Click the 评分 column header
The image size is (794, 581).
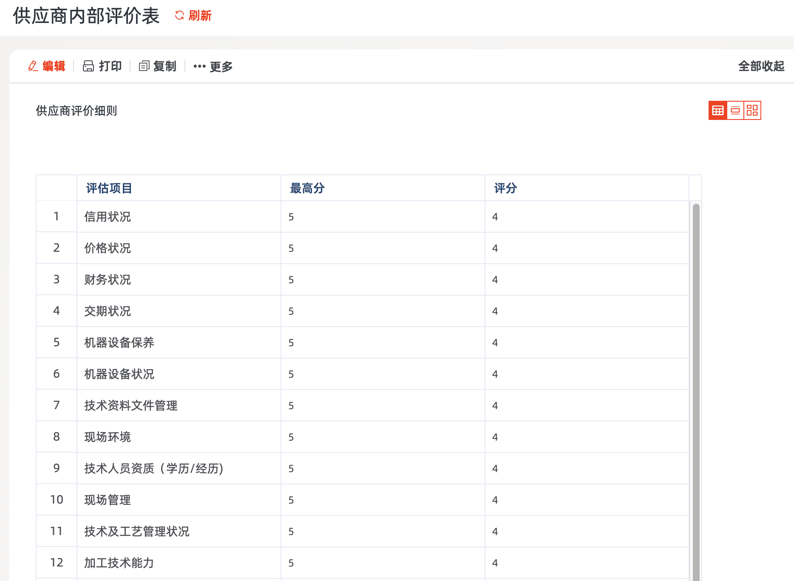[587, 188]
